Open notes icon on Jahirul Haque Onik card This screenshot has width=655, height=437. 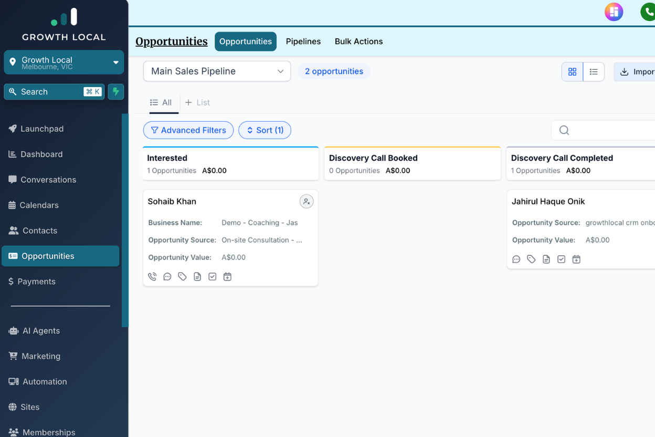click(x=546, y=259)
